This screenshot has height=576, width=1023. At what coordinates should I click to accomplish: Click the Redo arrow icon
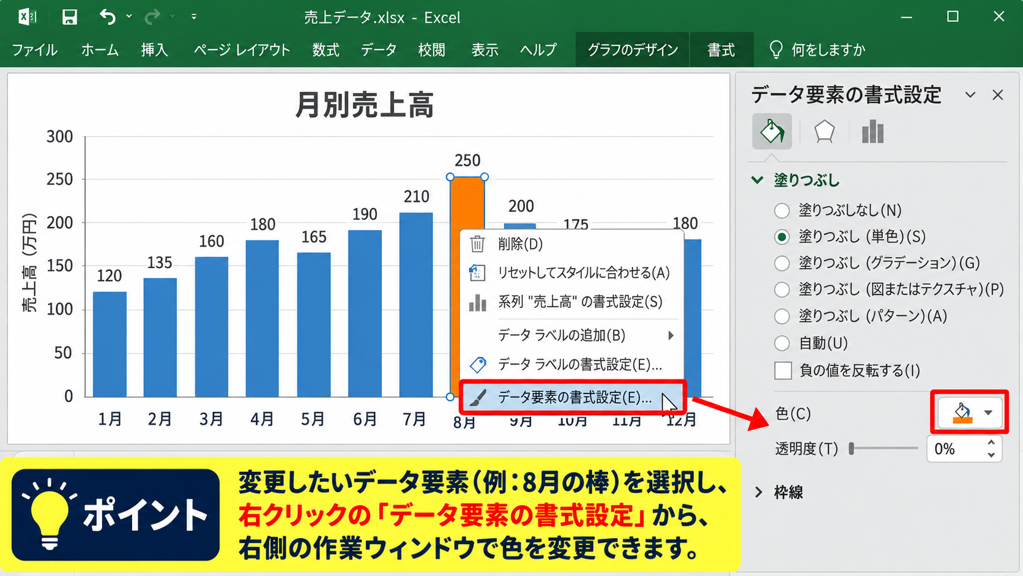click(x=152, y=17)
